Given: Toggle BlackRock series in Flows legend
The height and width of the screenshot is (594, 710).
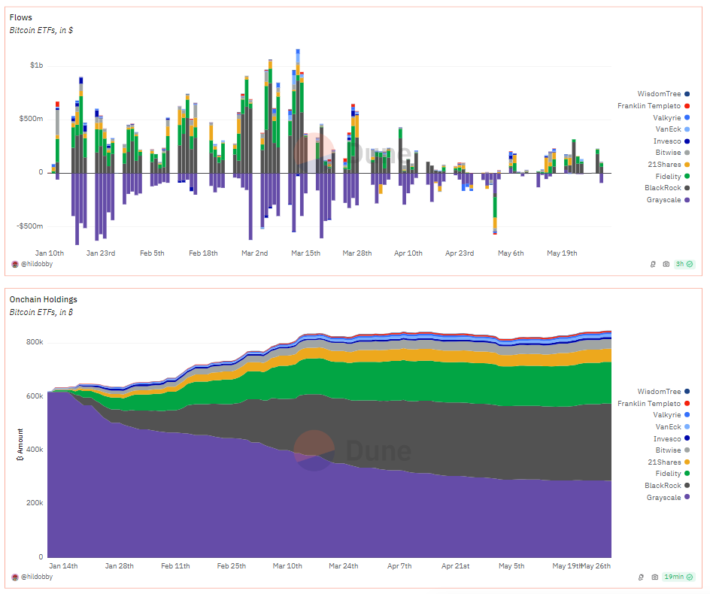Looking at the screenshot, I should tap(662, 188).
